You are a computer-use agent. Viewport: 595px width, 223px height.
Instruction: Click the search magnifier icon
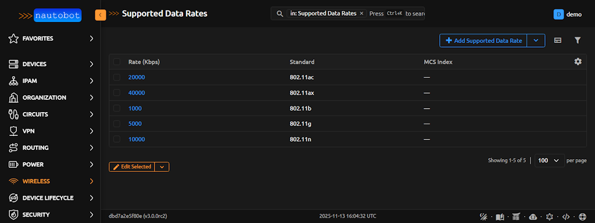(x=279, y=14)
